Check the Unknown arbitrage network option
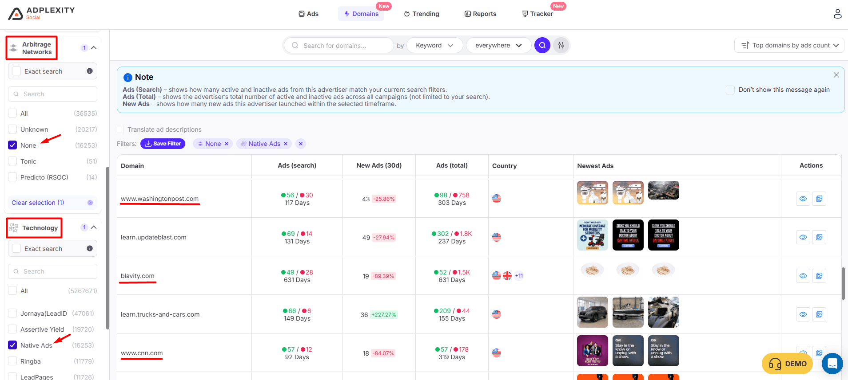 12,129
